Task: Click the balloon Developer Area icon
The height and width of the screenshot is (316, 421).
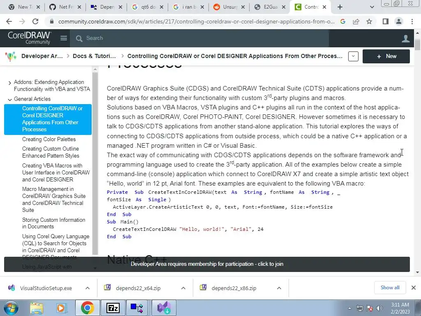Action: [11, 56]
